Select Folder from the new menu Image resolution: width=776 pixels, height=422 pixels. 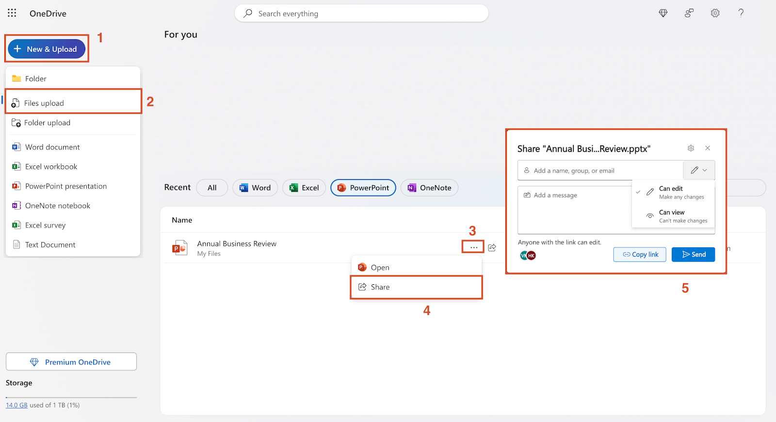tap(73, 79)
